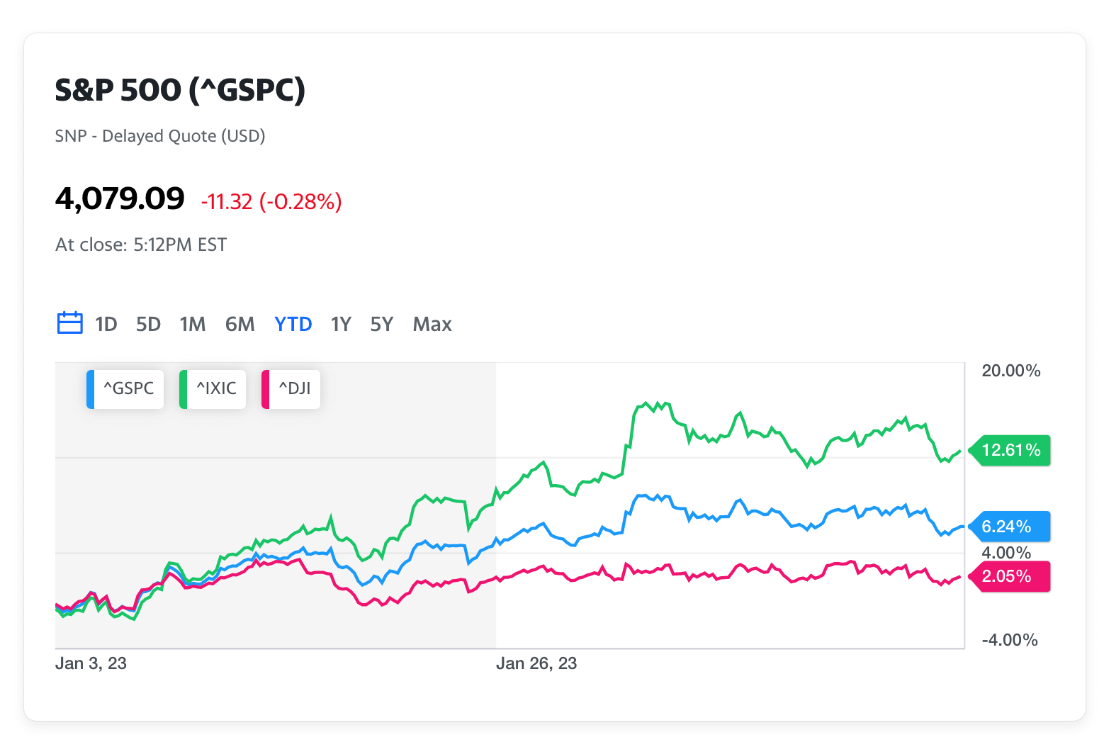The height and width of the screenshot is (747, 1104).
Task: Click the -4.00% axis label
Action: click(x=1010, y=640)
